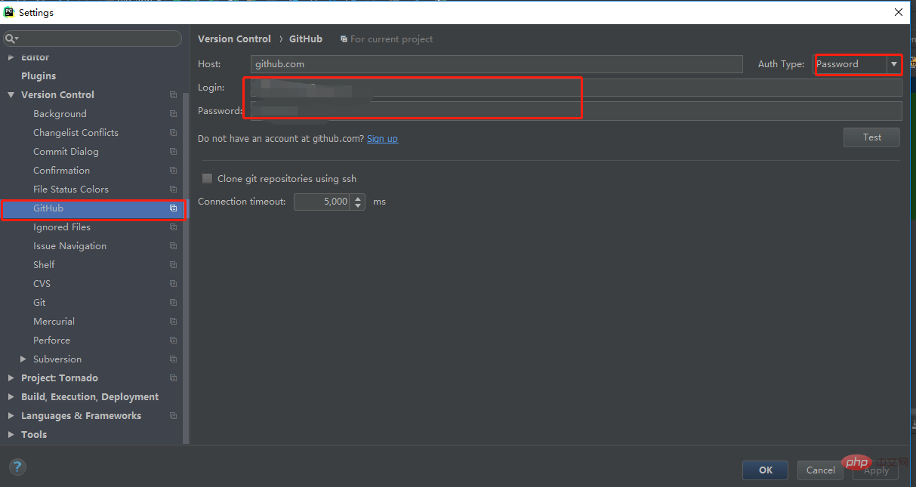
Task: Click the PyCharm icon in the title bar
Action: click(10, 12)
